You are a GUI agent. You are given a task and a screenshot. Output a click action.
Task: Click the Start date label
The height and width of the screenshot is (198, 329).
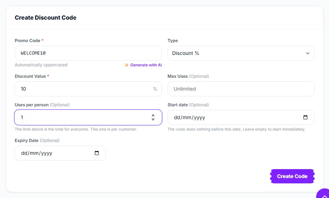[x=178, y=105]
